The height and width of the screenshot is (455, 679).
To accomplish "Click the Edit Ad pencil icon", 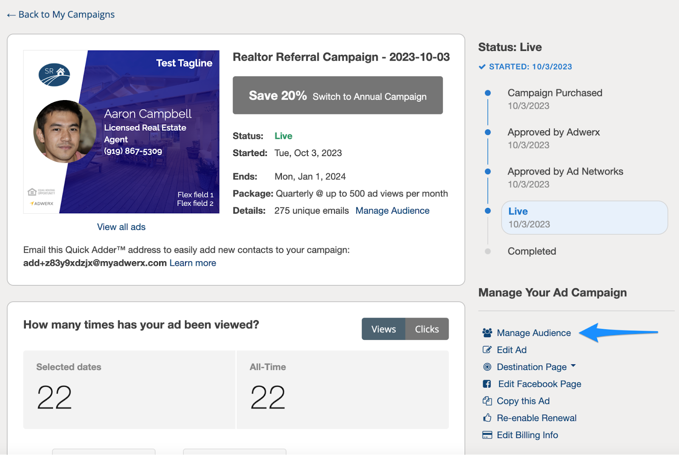I will pos(487,350).
